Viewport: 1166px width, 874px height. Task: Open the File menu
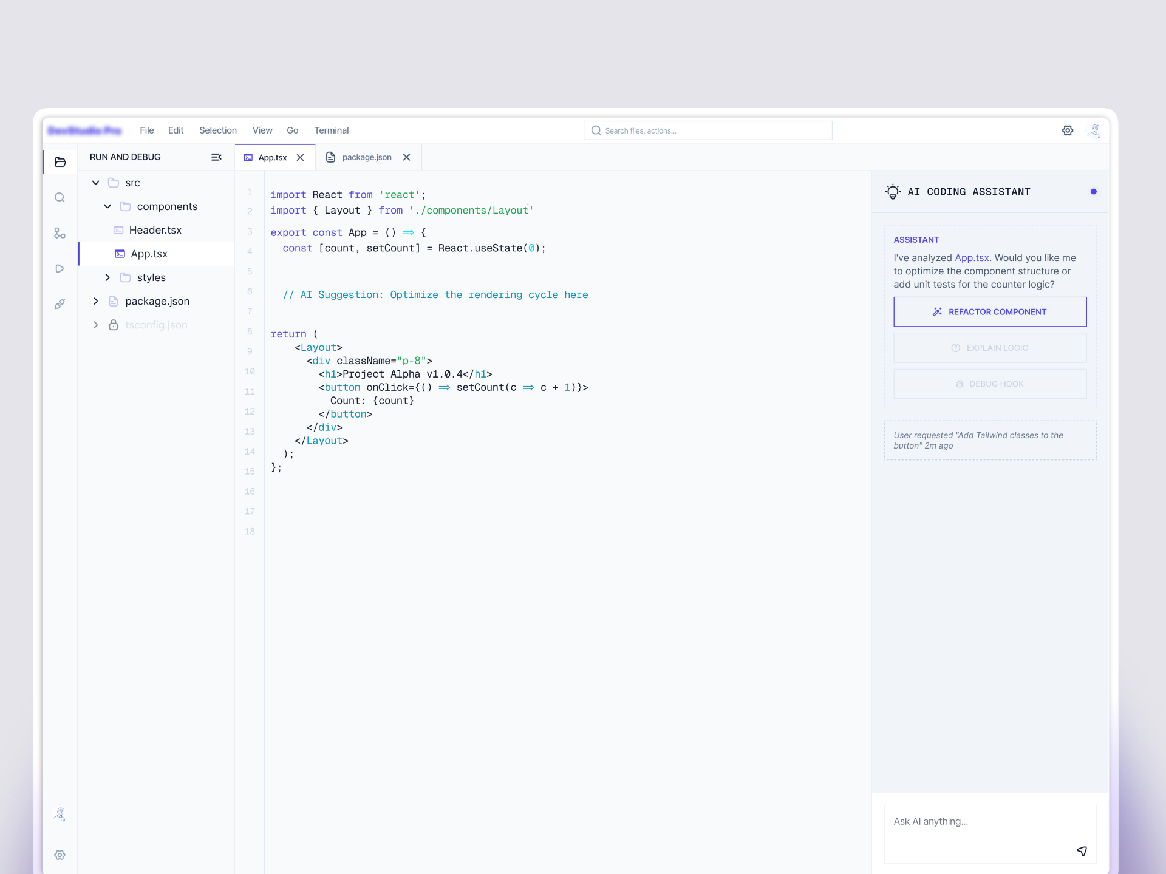point(146,130)
